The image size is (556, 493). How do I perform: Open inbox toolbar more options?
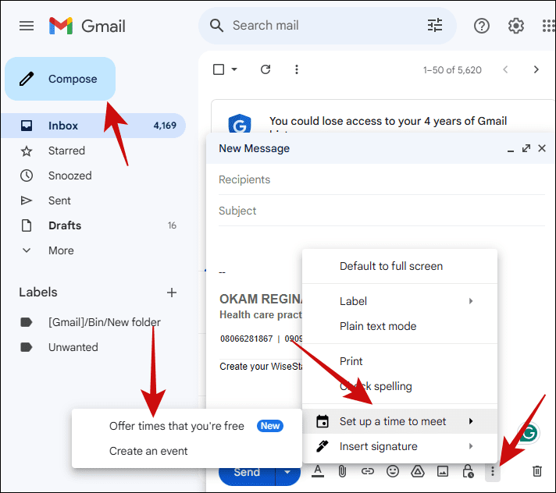(297, 69)
